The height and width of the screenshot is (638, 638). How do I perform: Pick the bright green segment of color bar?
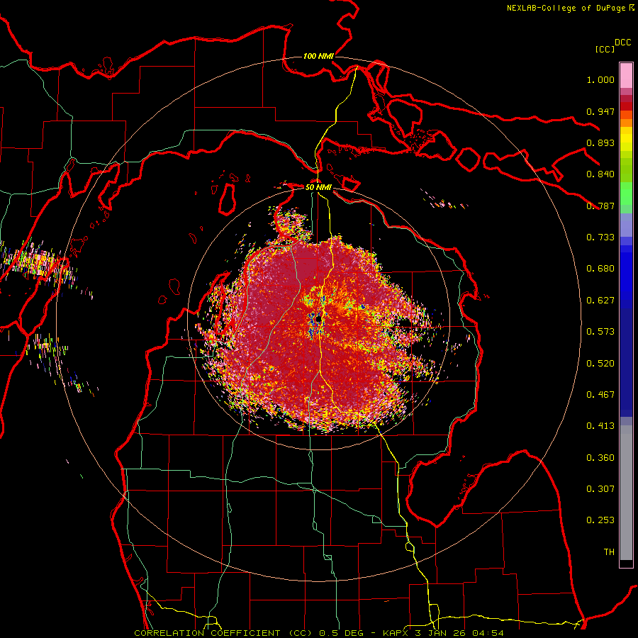point(626,194)
